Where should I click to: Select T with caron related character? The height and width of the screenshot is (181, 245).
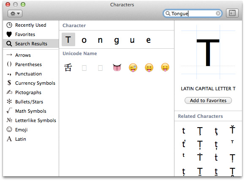pyautogui.click(x=232, y=130)
